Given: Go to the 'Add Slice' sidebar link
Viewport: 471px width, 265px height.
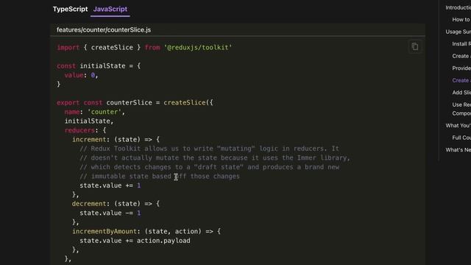Looking at the screenshot, I should [x=461, y=93].
